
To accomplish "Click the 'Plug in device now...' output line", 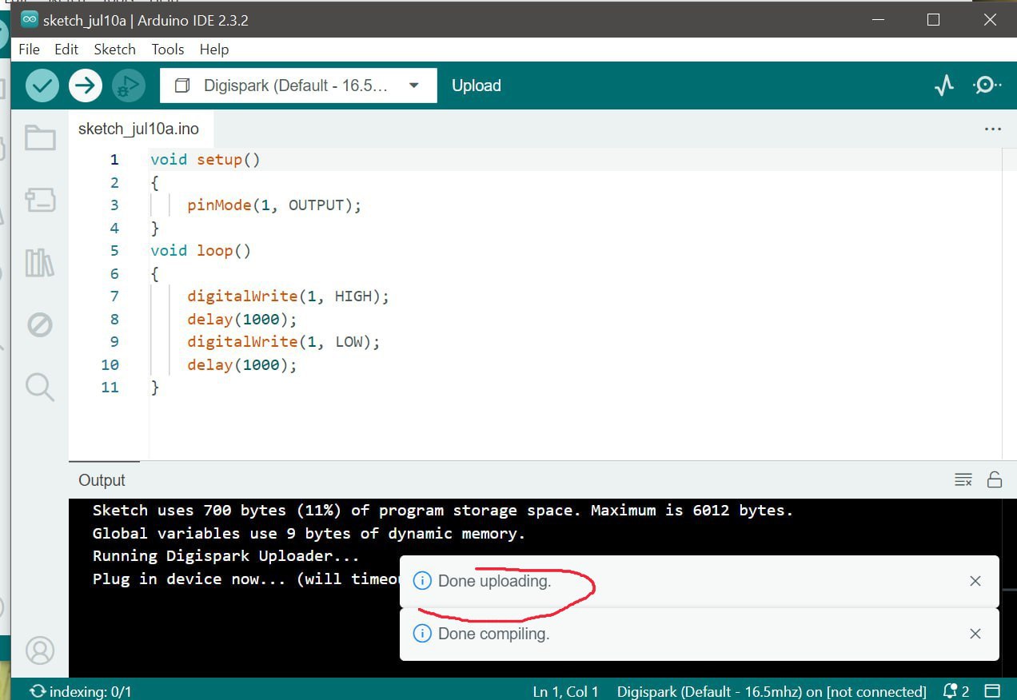I will (246, 579).
